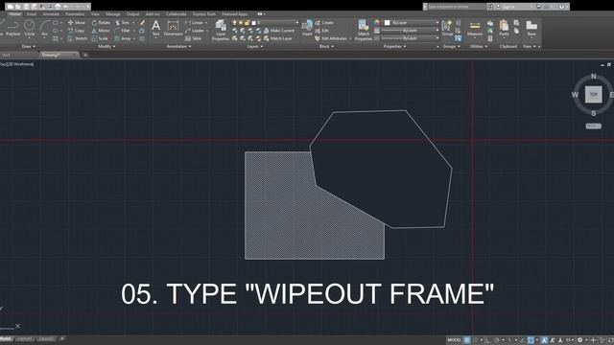Image resolution: width=614 pixels, height=345 pixels.
Task: Click the Leader tool
Action: tap(195, 31)
